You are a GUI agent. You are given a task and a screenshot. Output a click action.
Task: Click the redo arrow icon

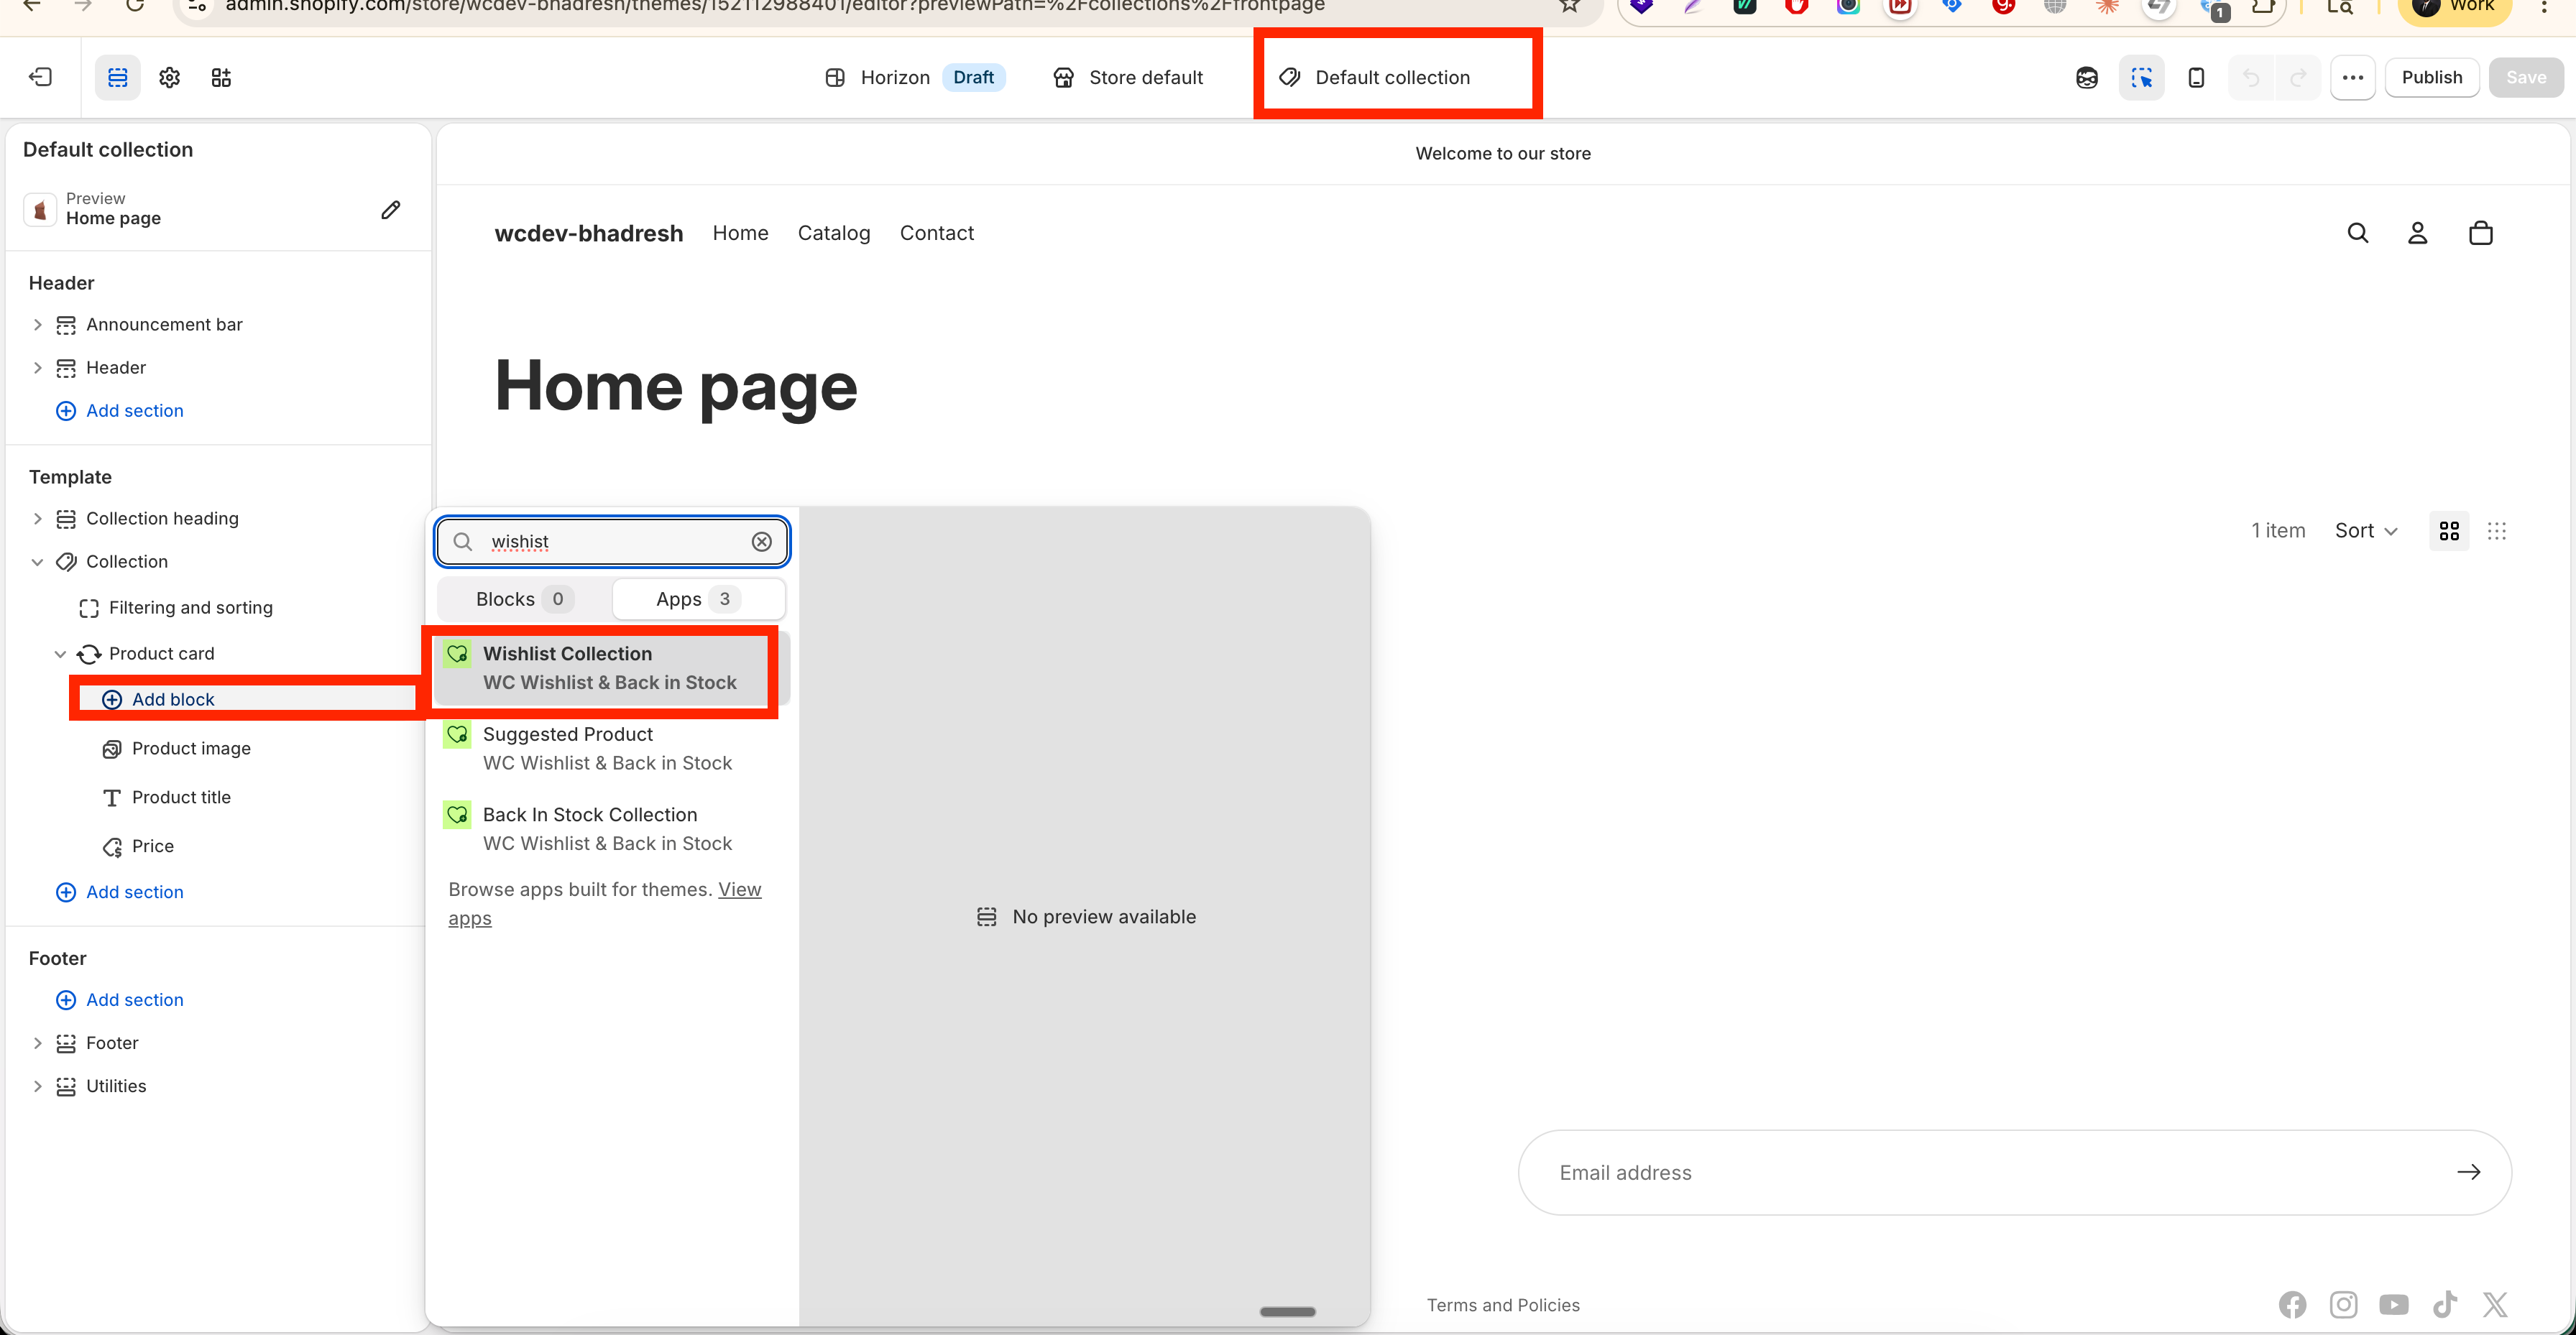coord(2298,77)
